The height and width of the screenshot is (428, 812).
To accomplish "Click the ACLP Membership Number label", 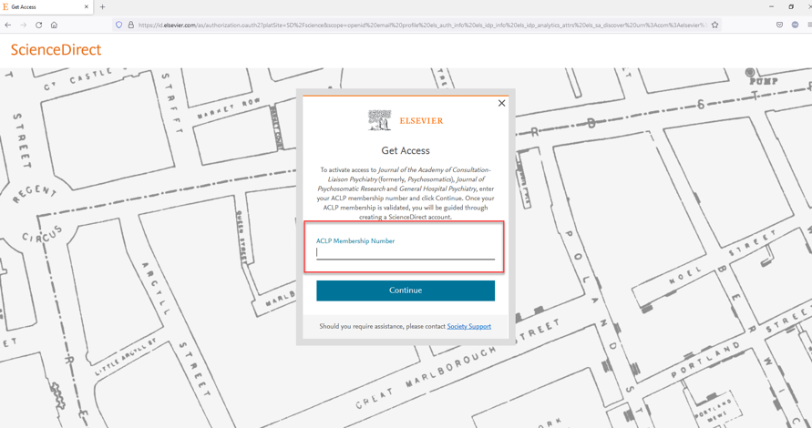I will pyautogui.click(x=355, y=240).
